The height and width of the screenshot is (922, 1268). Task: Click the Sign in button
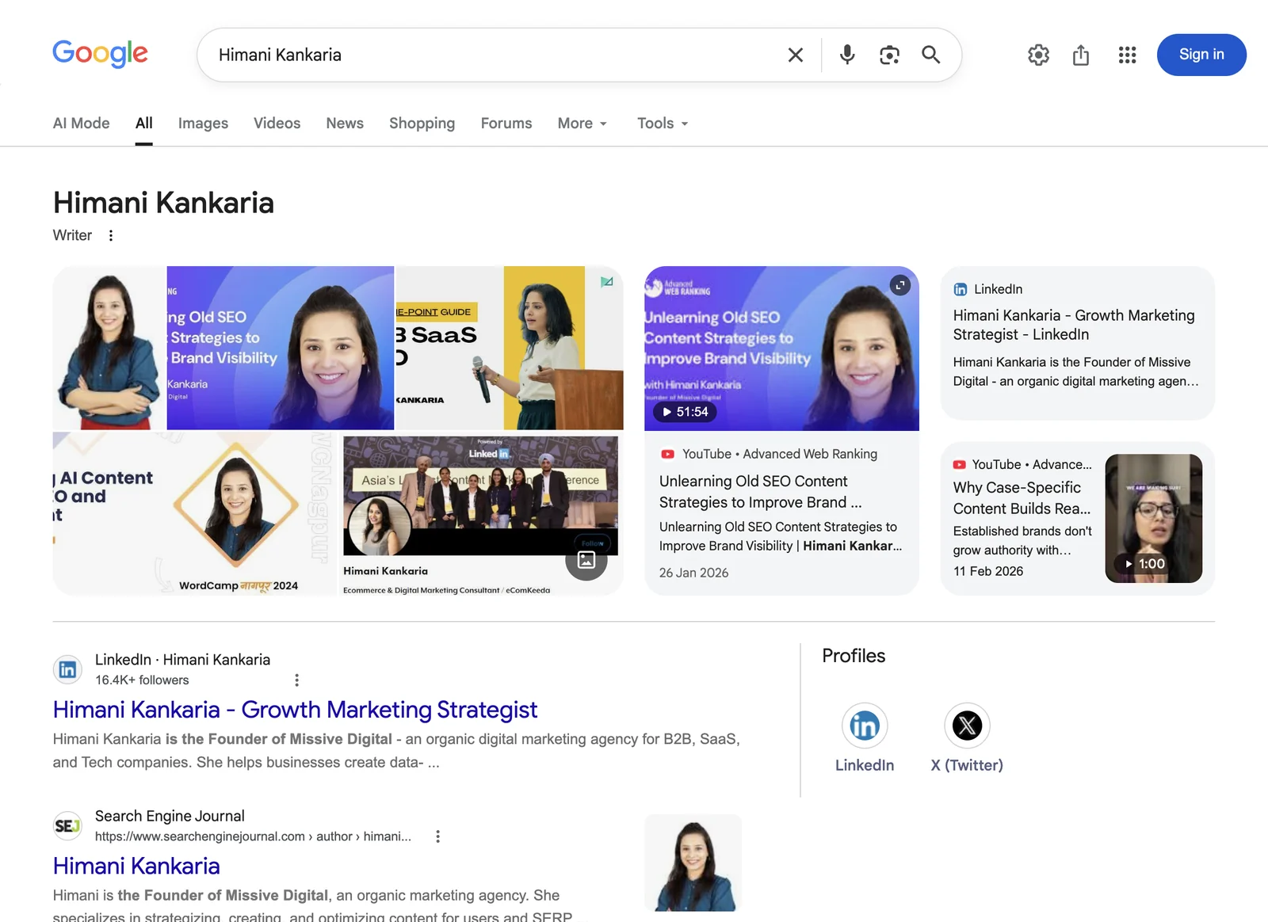click(1201, 55)
